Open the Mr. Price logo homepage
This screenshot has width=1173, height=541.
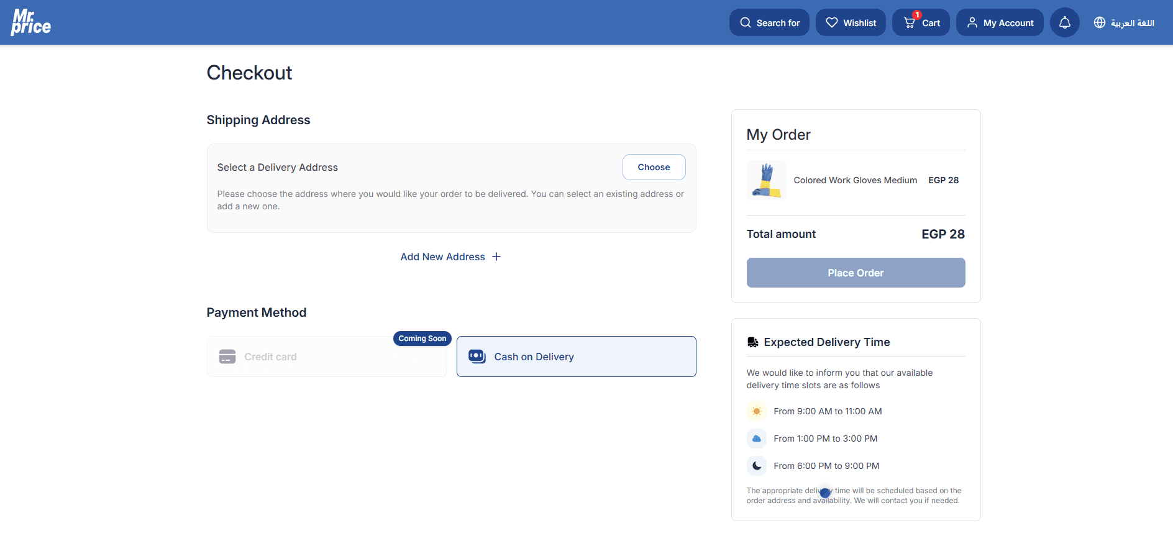[31, 22]
